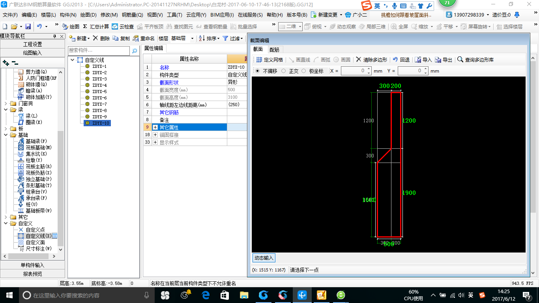The image size is (539, 303).
Task: Select the 画直线 draw line tool
Action: pyautogui.click(x=300, y=60)
